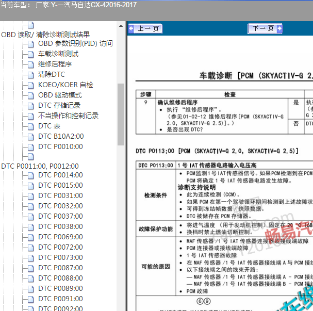The image size is (313, 311).
Task: Select DTC P0038:00 entry text
Action: [60, 226]
